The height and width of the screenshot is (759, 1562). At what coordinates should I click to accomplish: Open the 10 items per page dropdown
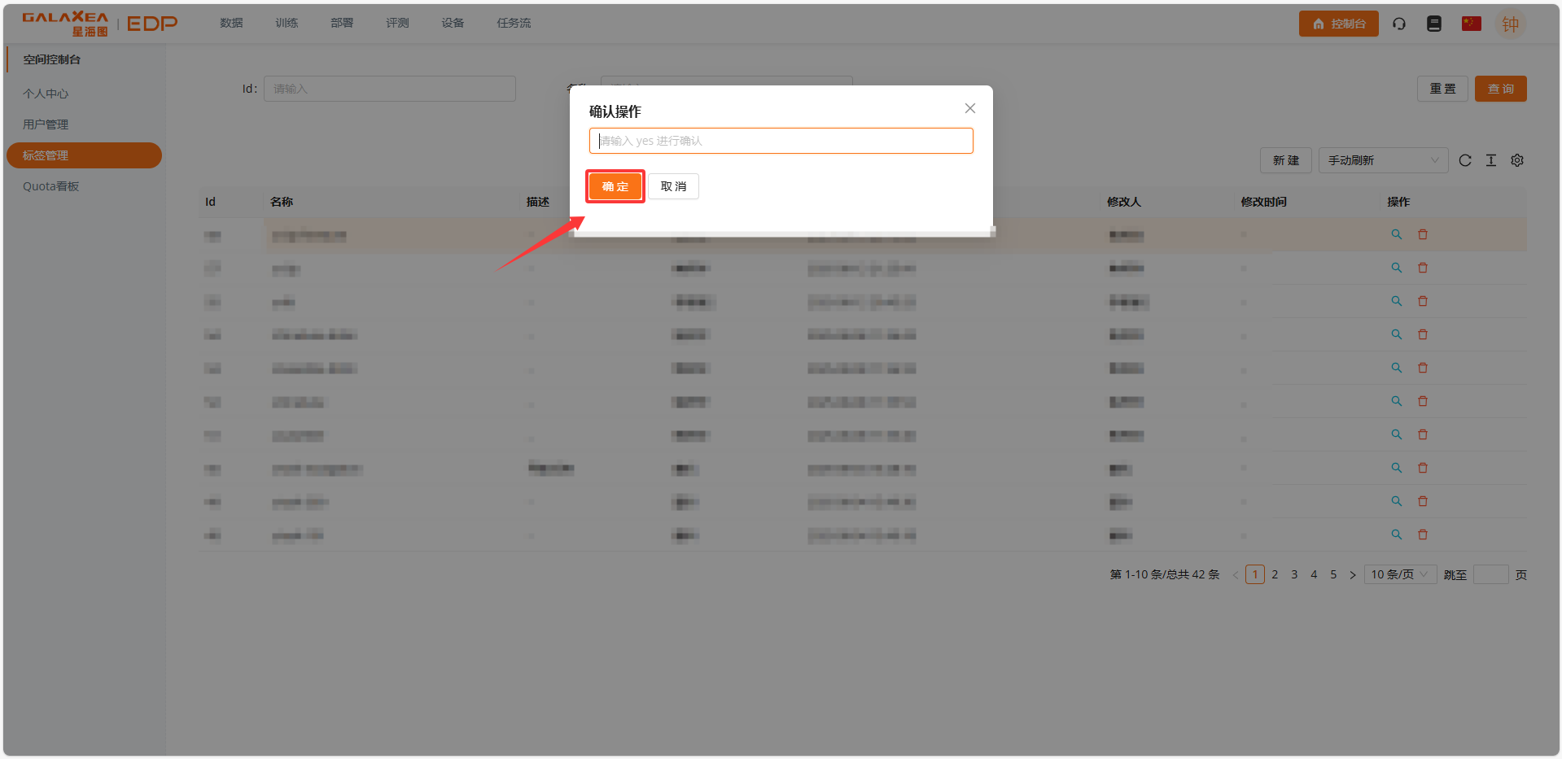(x=1400, y=574)
